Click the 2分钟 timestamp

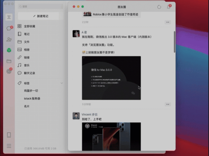click(x=85, y=22)
